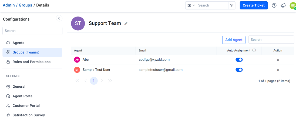Viewport: 296px width, 122px height.
Task: Focus the Configurations search box
Action: [32, 31]
